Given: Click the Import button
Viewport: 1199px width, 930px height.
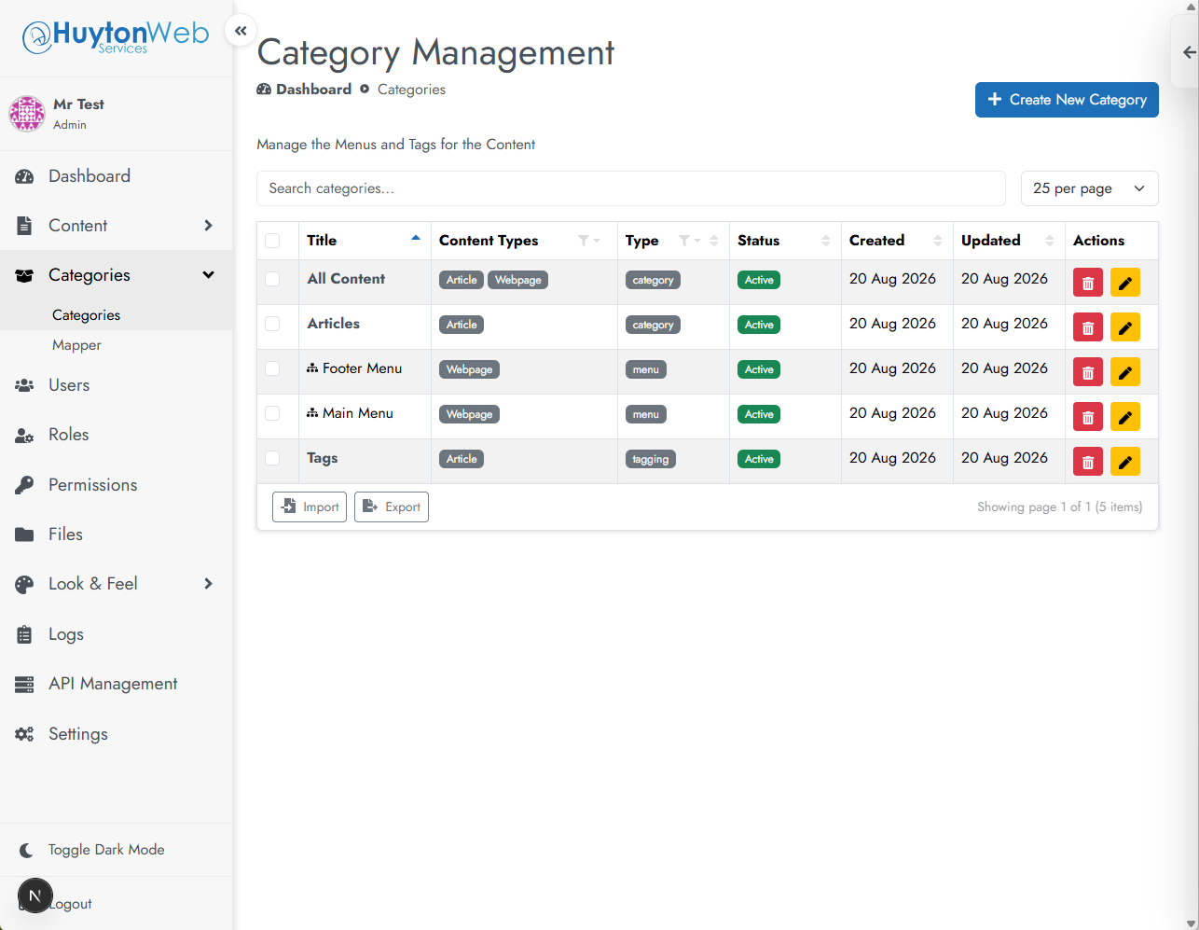Looking at the screenshot, I should click(x=310, y=507).
